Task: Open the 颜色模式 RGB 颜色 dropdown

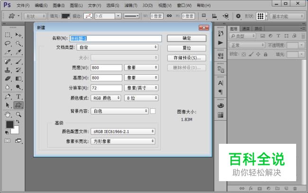Action: [106, 98]
